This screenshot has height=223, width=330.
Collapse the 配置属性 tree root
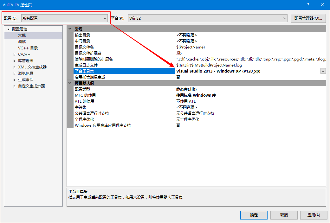click(x=9, y=29)
